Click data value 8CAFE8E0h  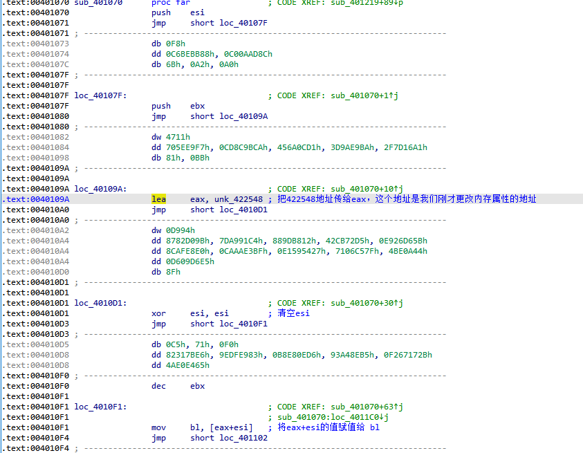[187, 252]
